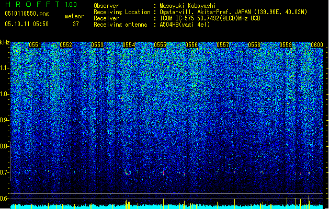Click the 0555 time marker

coord(160,45)
